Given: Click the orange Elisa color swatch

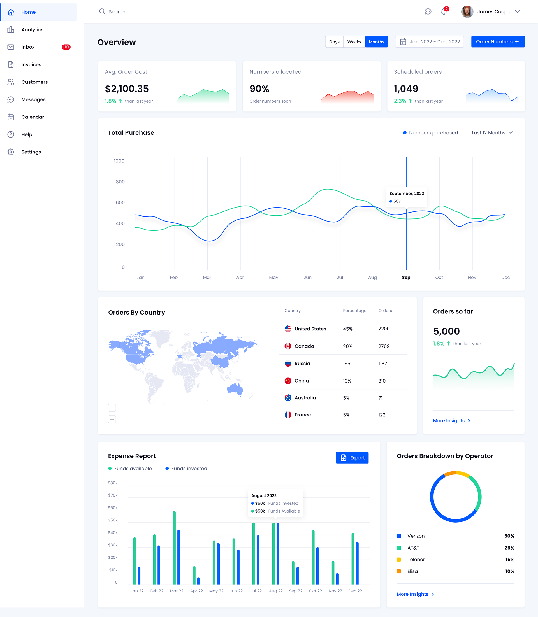Looking at the screenshot, I should tap(399, 571).
